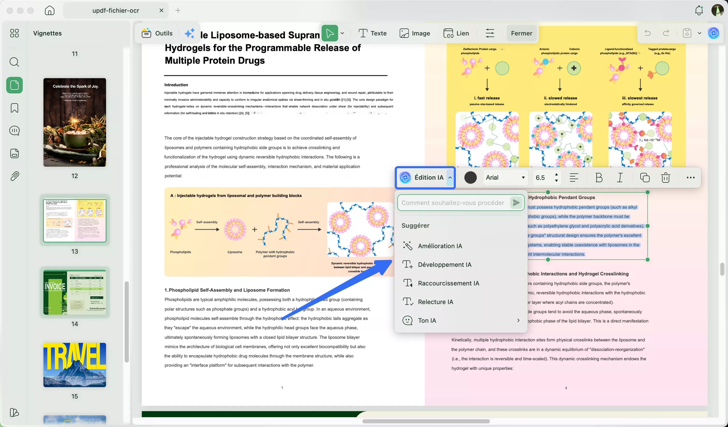Expand the Ton IA submenu
The image size is (728, 427).
pos(518,320)
